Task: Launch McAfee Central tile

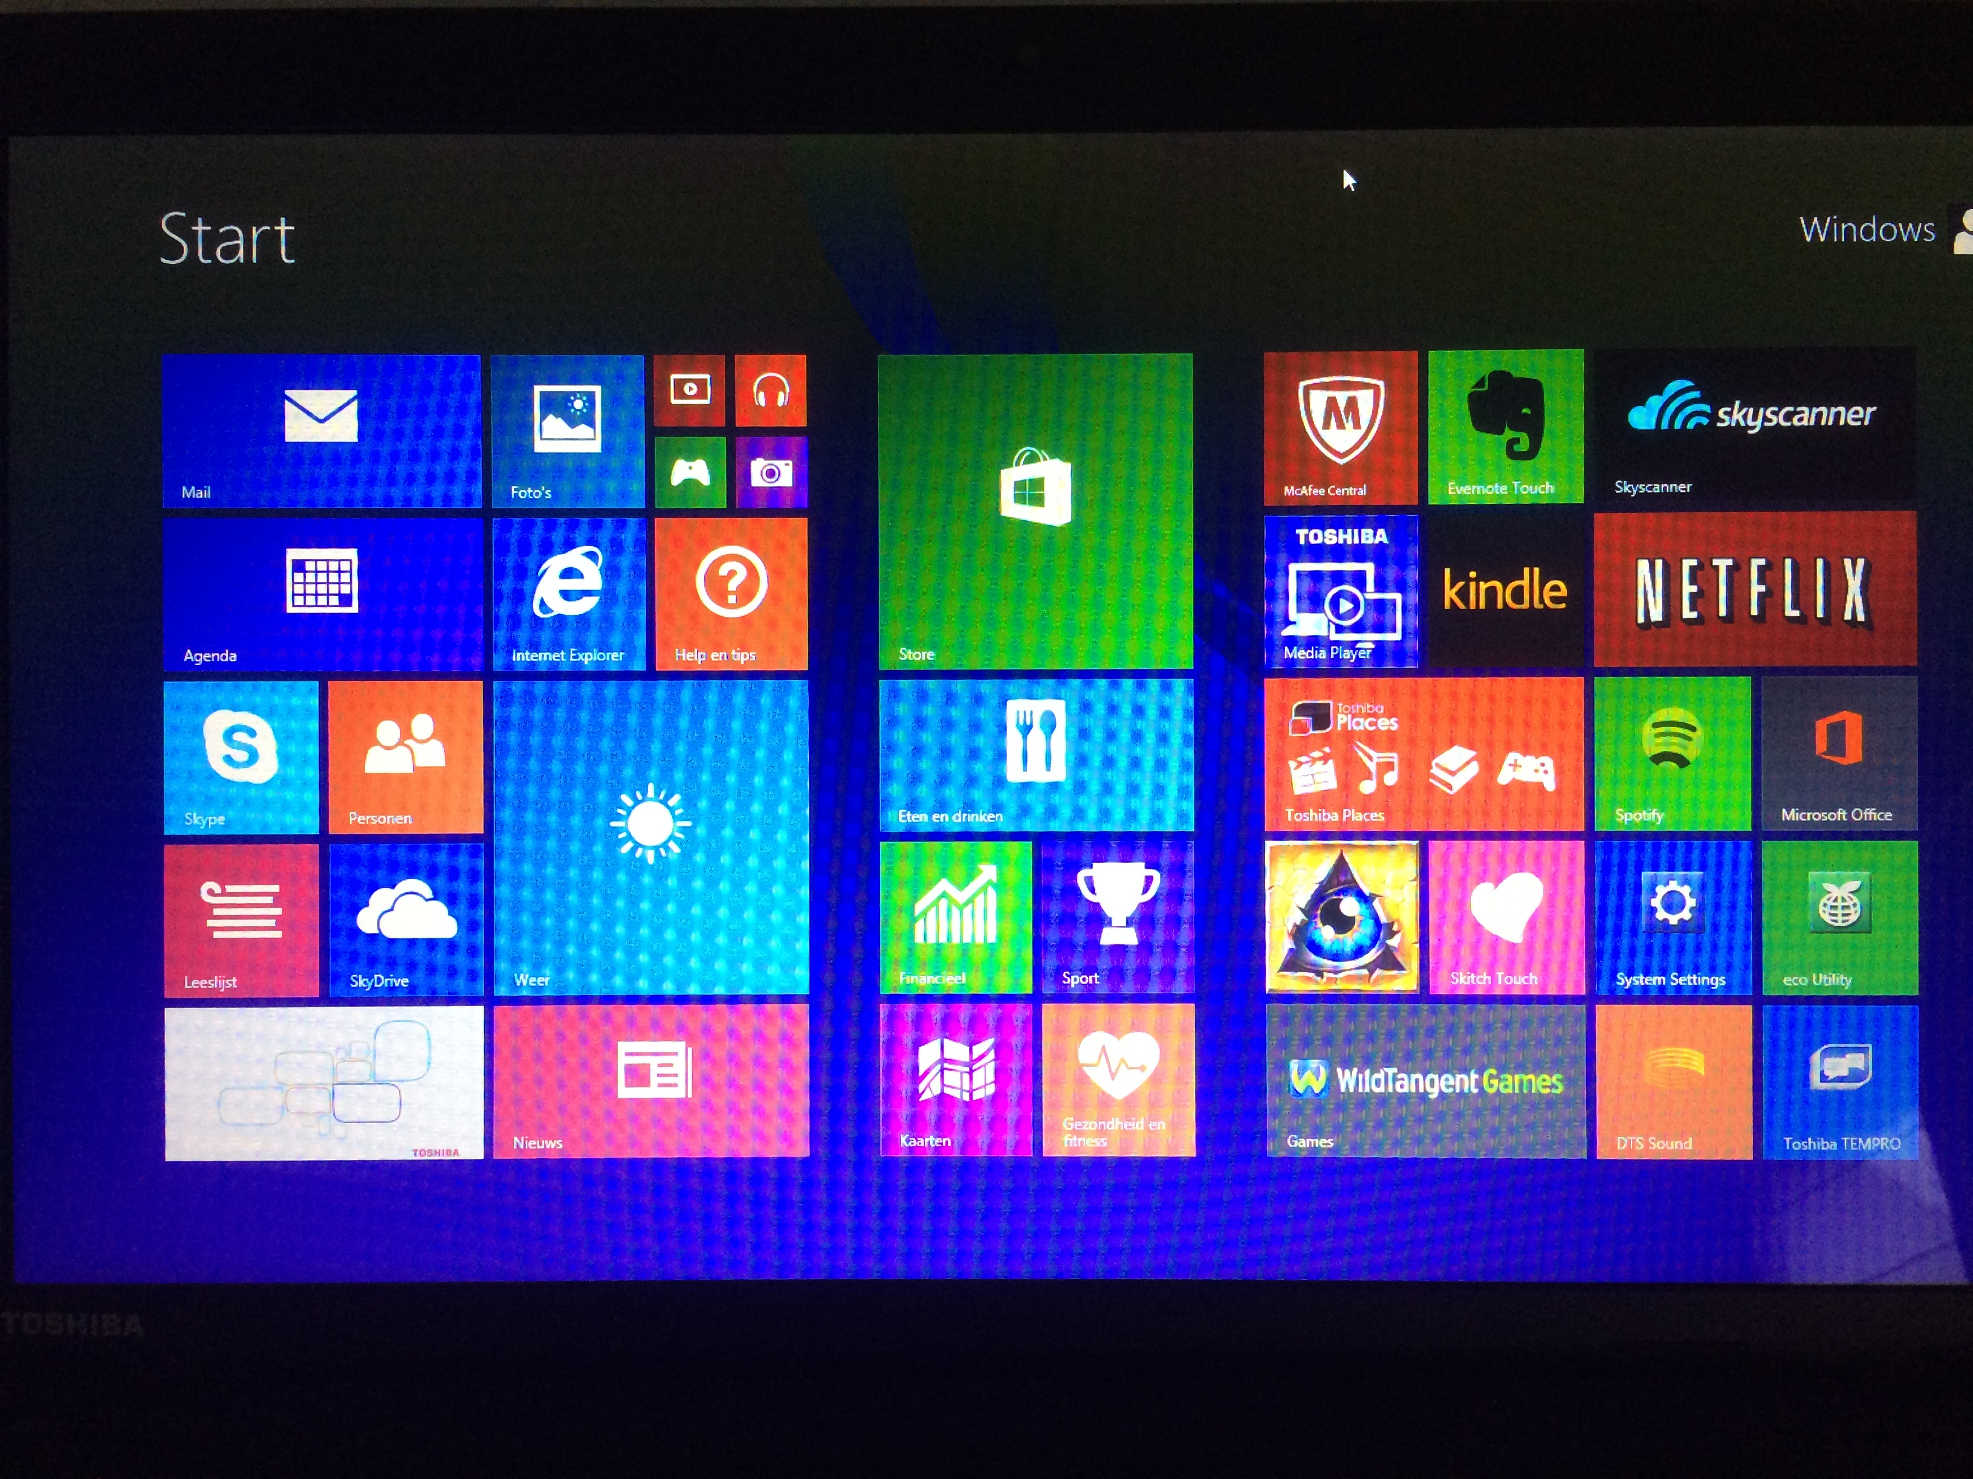Action: click(x=1341, y=428)
